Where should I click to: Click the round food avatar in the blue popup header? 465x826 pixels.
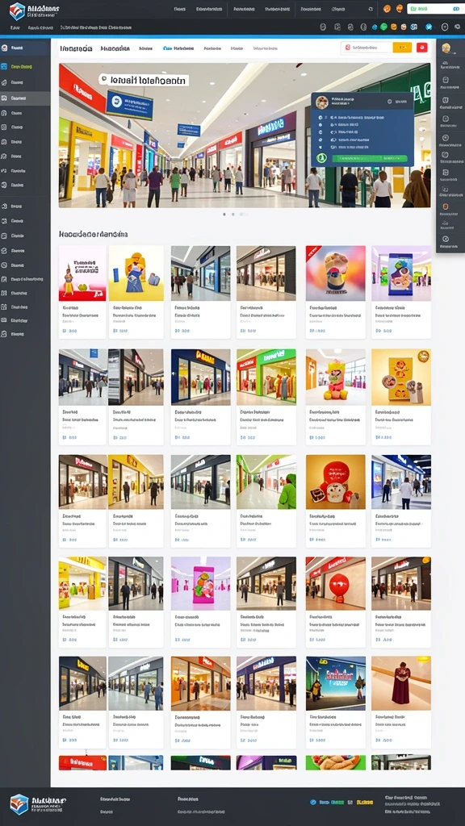[321, 102]
